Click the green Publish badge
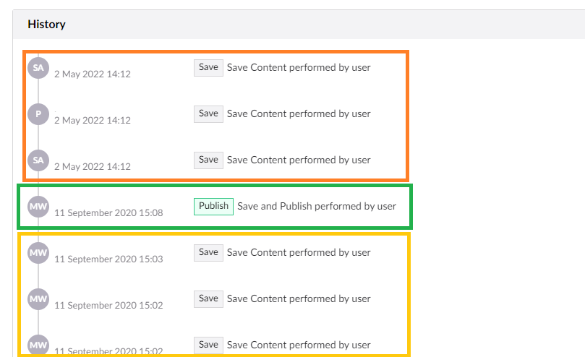Image resolution: width=585 pixels, height=357 pixels. pyautogui.click(x=213, y=206)
